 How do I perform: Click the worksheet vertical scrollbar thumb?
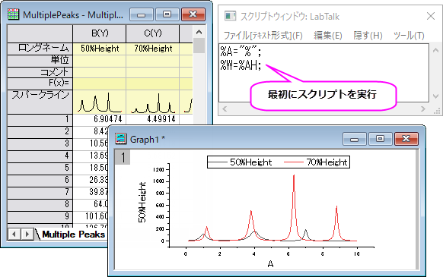pos(199,46)
